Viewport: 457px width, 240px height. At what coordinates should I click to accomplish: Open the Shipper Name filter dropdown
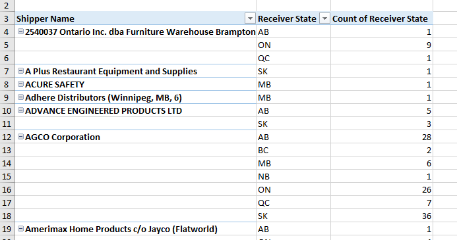pos(250,18)
